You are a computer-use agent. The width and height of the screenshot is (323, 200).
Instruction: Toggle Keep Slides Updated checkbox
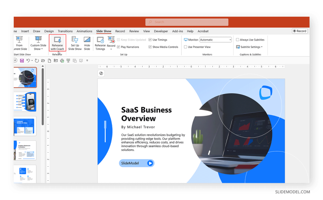118,40
